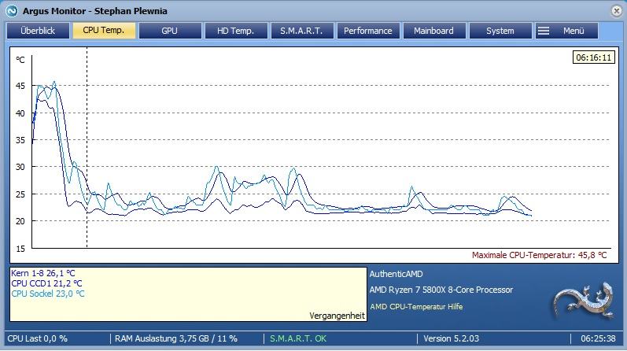The height and width of the screenshot is (351, 627).
Task: Click the CPU Last 0,0 % status entry
Action: tap(37, 338)
